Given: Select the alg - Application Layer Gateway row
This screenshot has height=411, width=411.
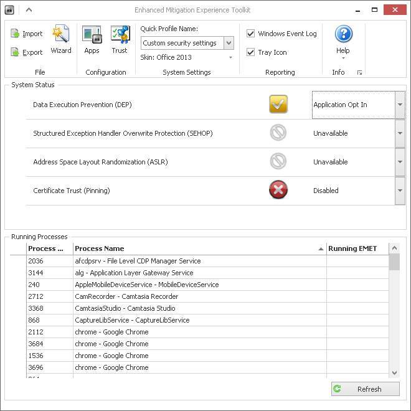Looking at the screenshot, I should click(207, 273).
